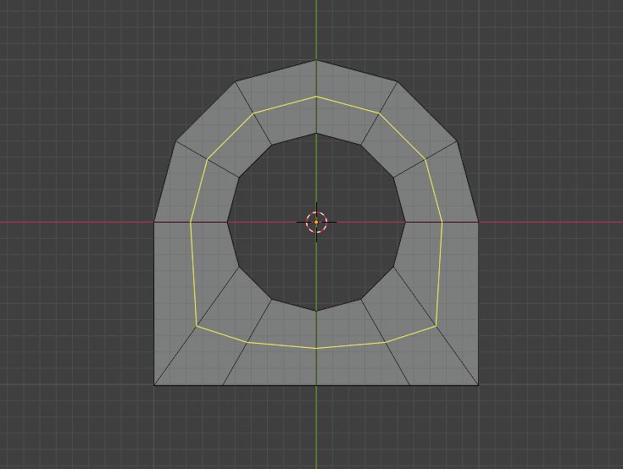Select the rightmost vertex of the inner hole
The width and height of the screenshot is (623, 469).
[405, 222]
